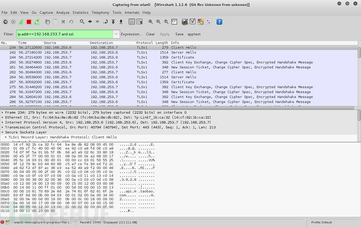
Task: Open the Statistics menu
Action: click(x=81, y=13)
